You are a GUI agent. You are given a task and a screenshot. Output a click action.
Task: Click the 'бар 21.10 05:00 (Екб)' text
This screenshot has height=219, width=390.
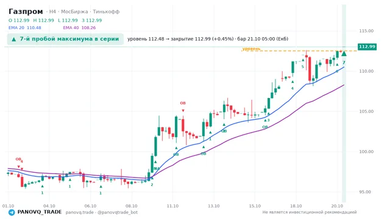pyautogui.click(x=263, y=39)
